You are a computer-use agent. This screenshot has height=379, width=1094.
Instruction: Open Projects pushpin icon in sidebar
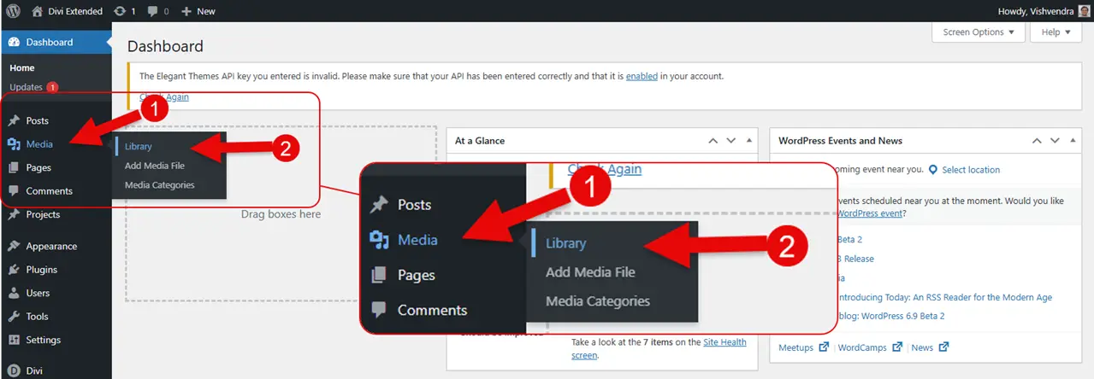click(x=14, y=214)
